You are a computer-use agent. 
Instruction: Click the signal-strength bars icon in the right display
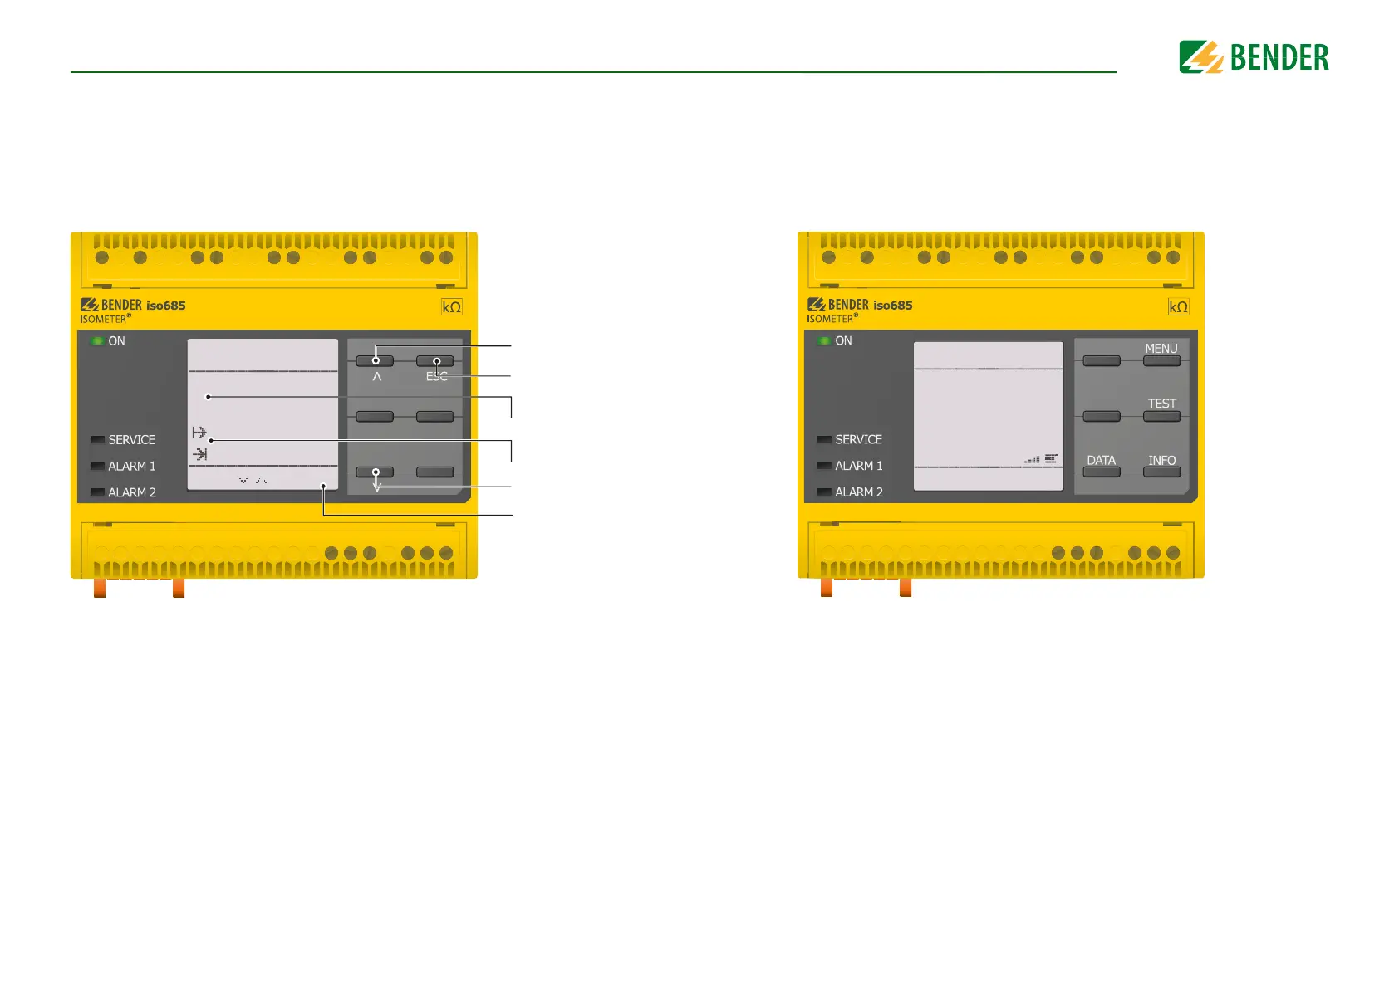click(x=1032, y=459)
